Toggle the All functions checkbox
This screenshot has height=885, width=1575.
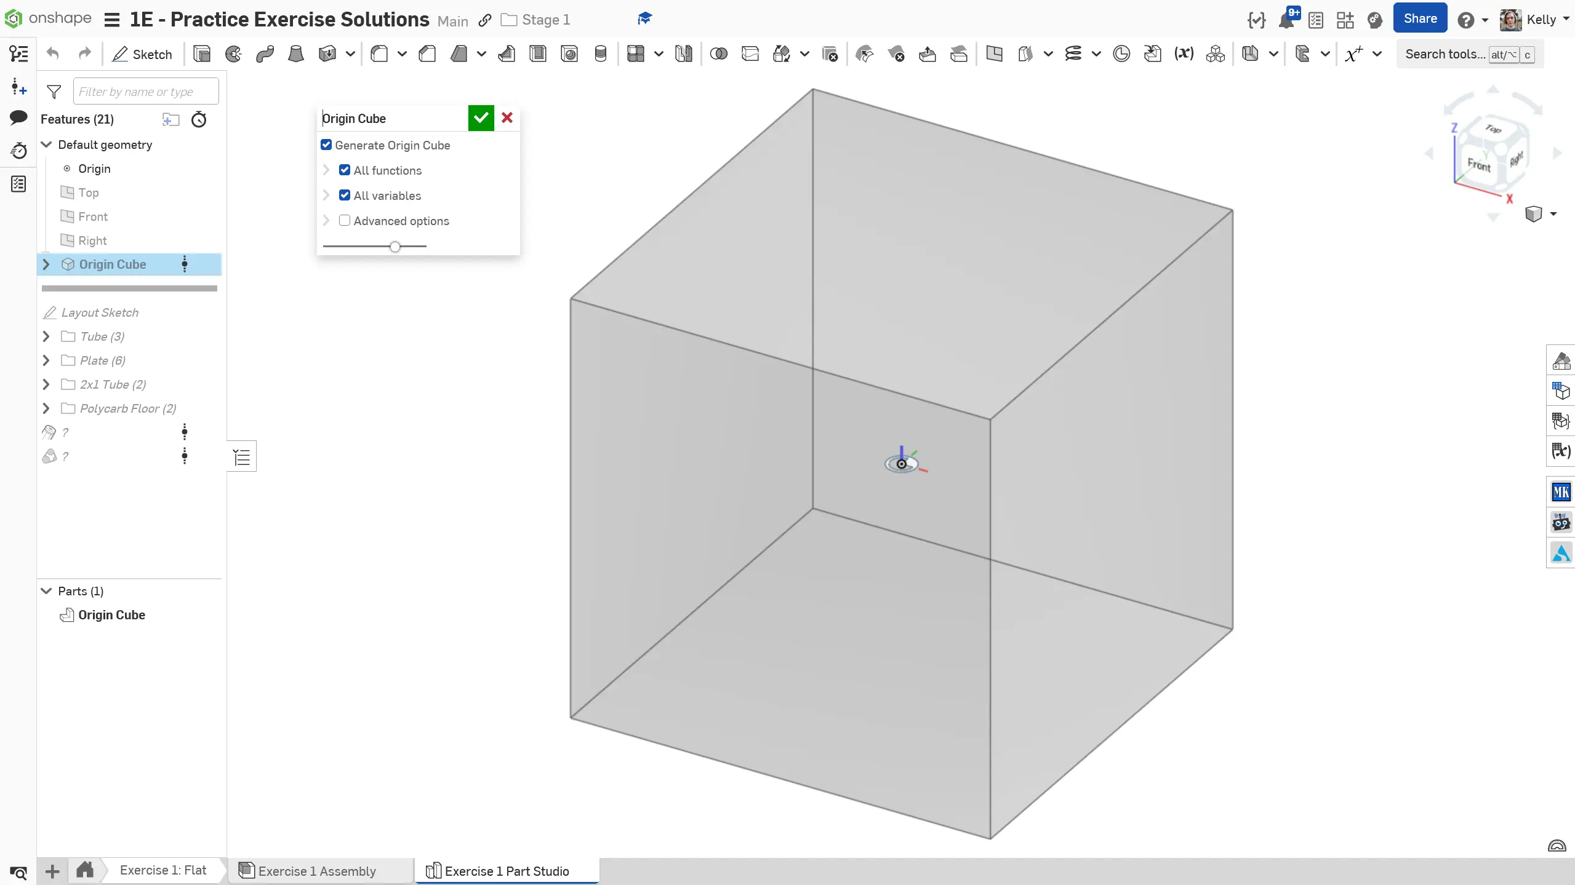(x=345, y=170)
